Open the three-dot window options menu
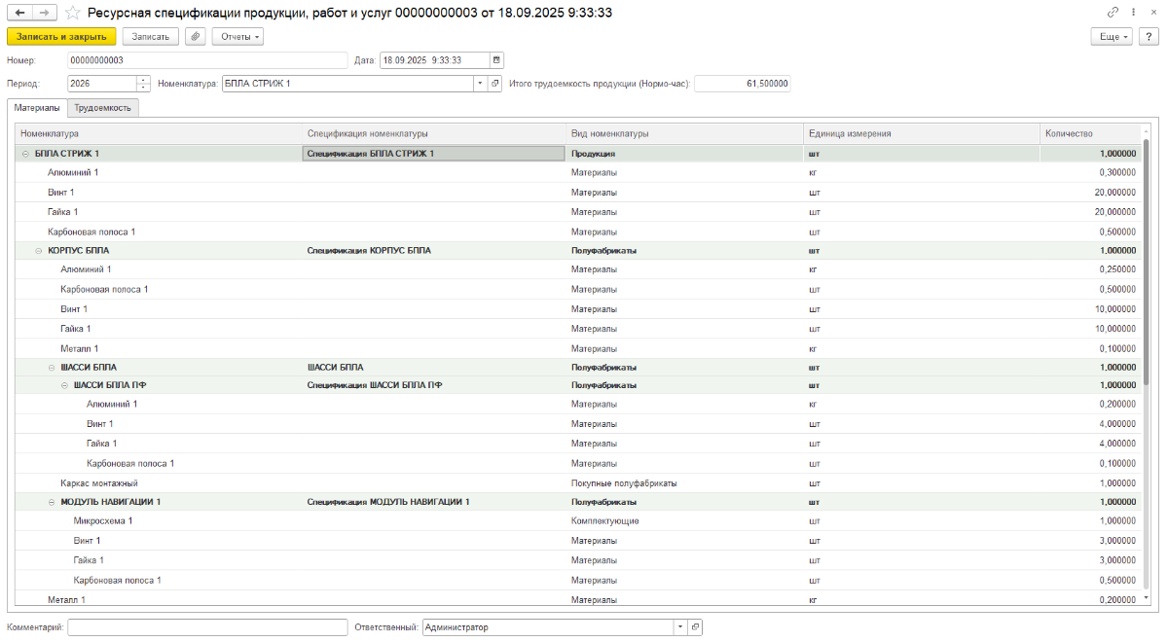Viewport: 1168px width, 642px height. tap(1134, 13)
